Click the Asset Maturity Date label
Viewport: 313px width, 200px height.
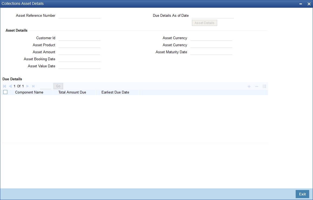(x=171, y=52)
